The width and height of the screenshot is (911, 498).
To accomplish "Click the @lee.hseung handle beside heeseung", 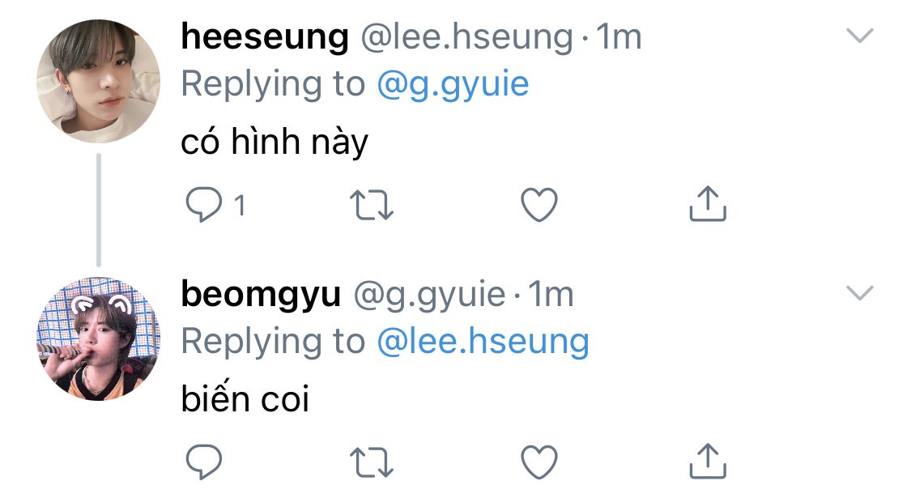I will click(x=467, y=37).
